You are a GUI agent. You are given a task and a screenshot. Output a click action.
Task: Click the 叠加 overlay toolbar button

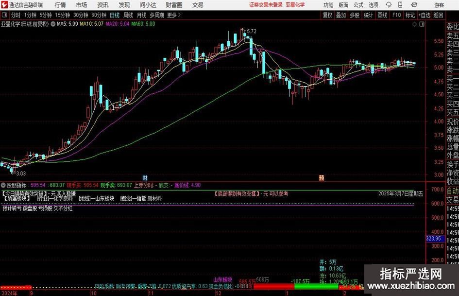(x=341, y=15)
